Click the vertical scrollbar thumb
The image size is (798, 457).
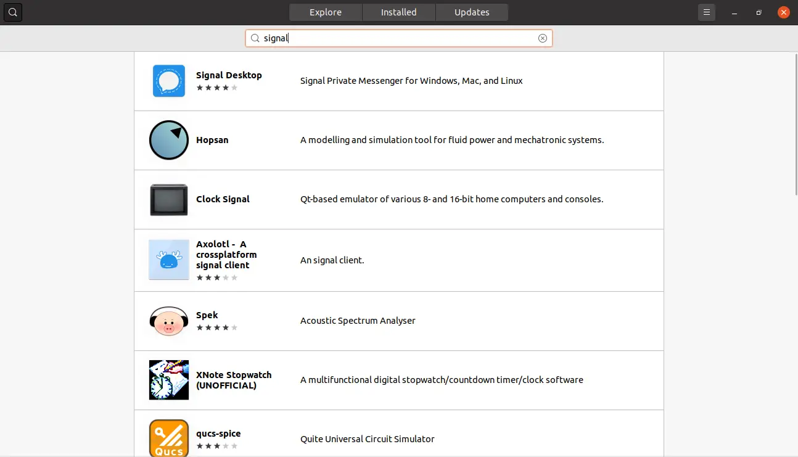point(796,125)
